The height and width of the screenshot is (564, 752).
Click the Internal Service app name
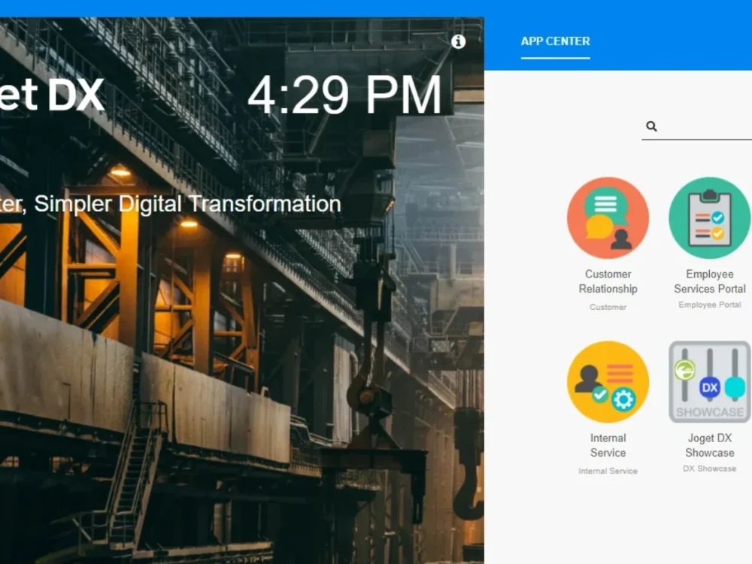[x=608, y=445]
